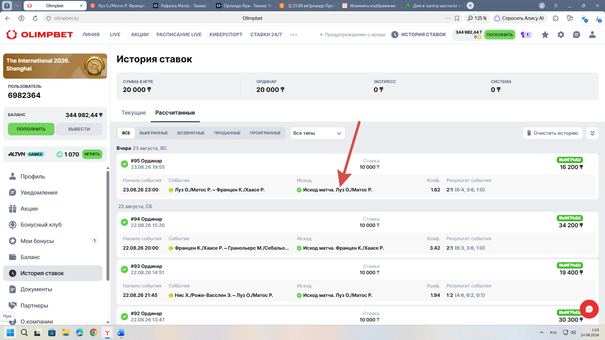Click the purple bonus badge icon in the header
This screenshot has width=605, height=340.
tap(526, 35)
